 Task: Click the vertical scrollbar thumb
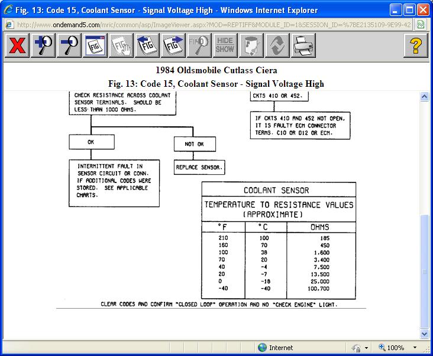pyautogui.click(x=425, y=272)
